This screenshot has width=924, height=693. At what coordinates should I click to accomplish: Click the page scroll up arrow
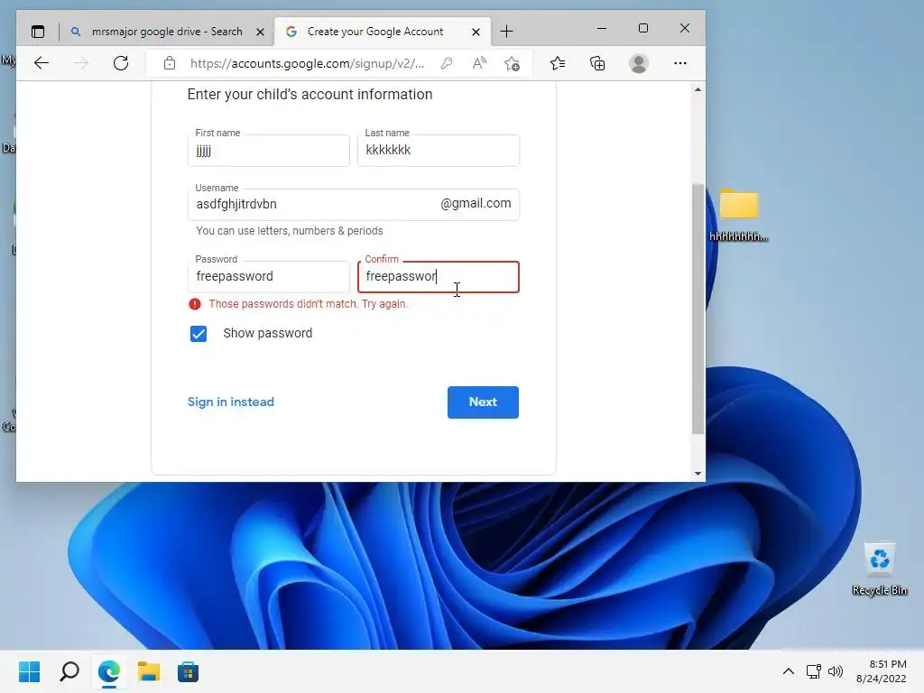click(x=698, y=90)
